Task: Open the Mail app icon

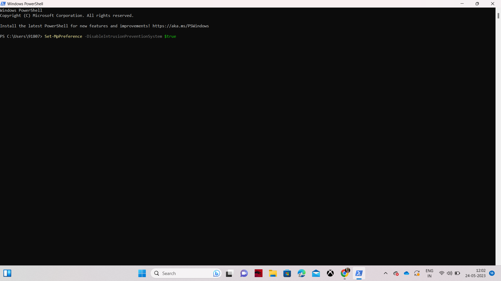Action: click(316, 273)
